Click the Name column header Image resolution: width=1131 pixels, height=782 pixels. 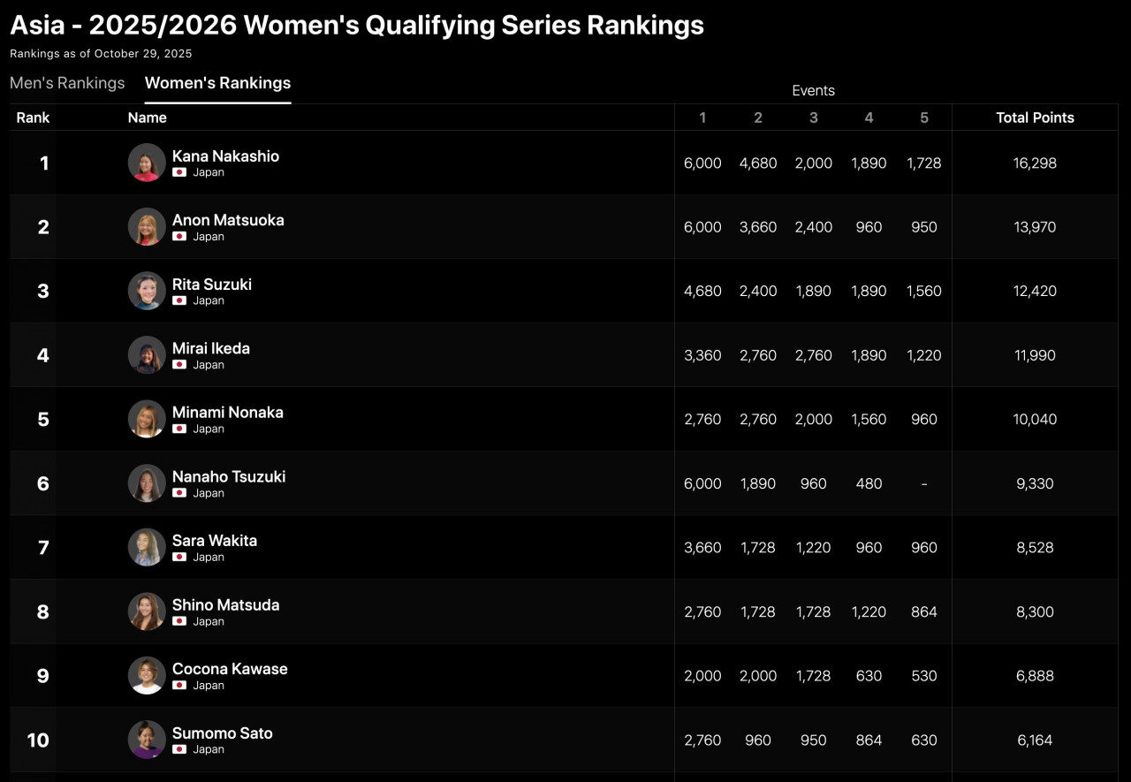[147, 118]
